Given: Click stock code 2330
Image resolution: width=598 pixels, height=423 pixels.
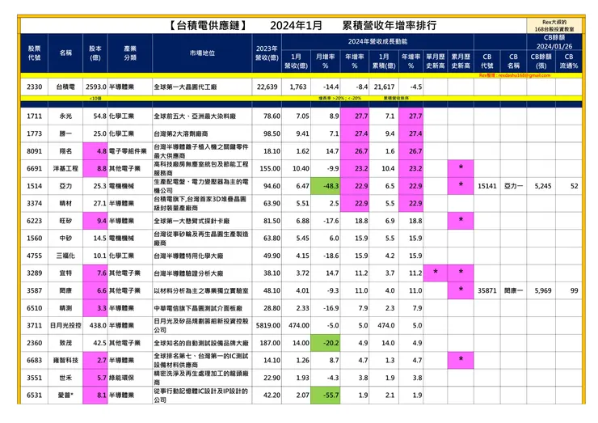Looking at the screenshot, I should [x=34, y=87].
